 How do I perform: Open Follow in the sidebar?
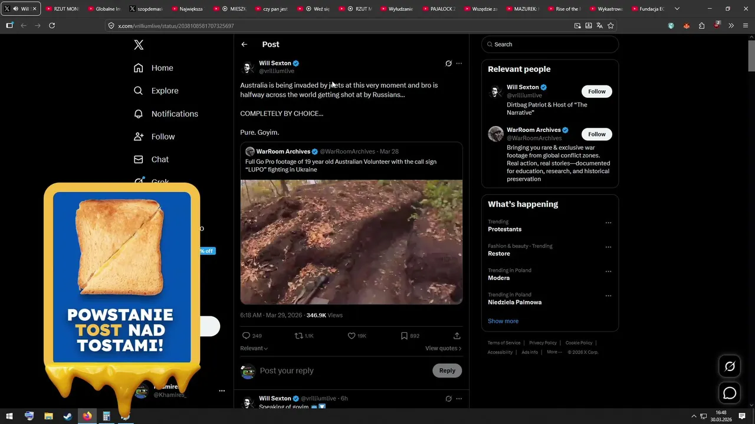[x=154, y=137]
